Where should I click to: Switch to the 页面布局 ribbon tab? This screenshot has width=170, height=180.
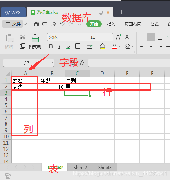tap(133, 24)
